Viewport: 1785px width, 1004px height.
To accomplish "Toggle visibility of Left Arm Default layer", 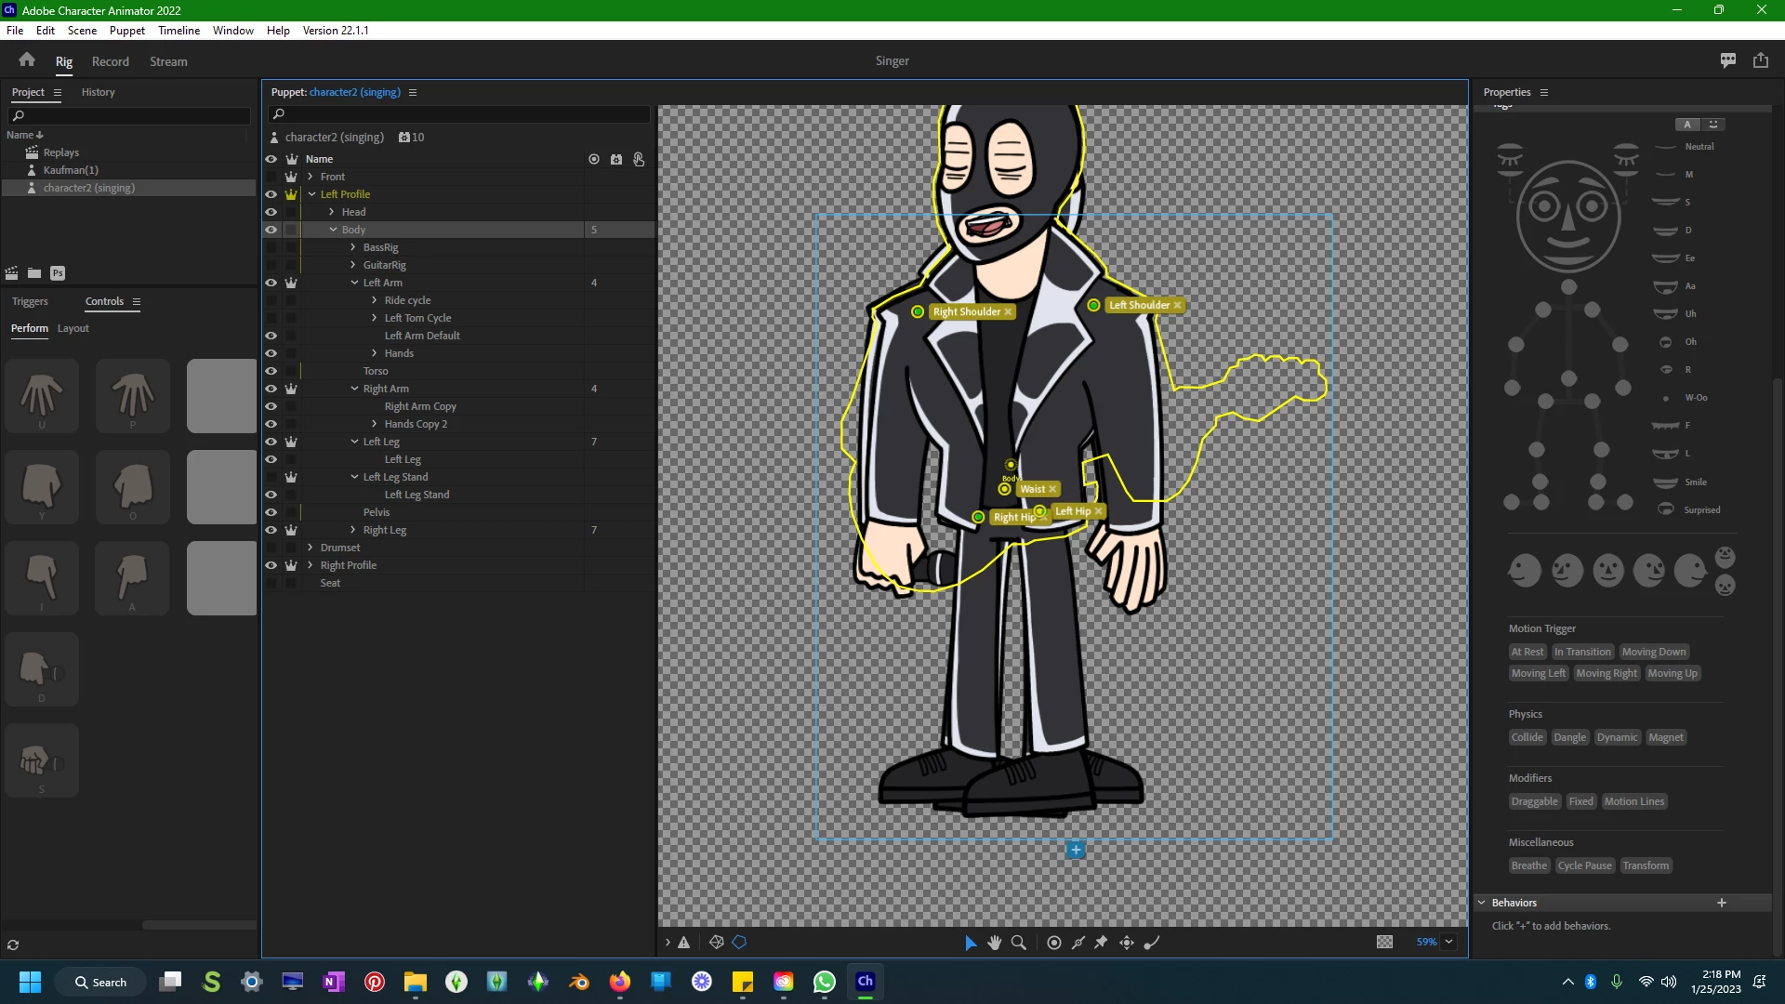I will tap(271, 336).
